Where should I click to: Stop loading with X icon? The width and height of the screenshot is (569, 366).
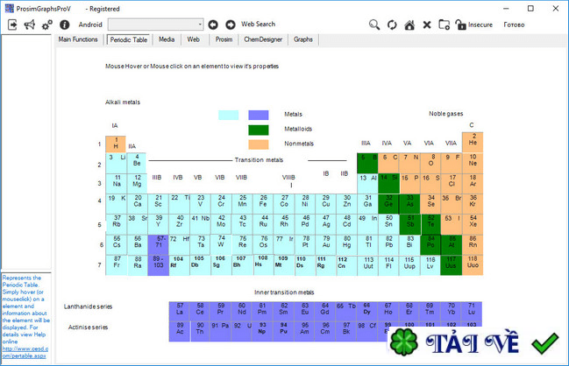click(x=427, y=25)
